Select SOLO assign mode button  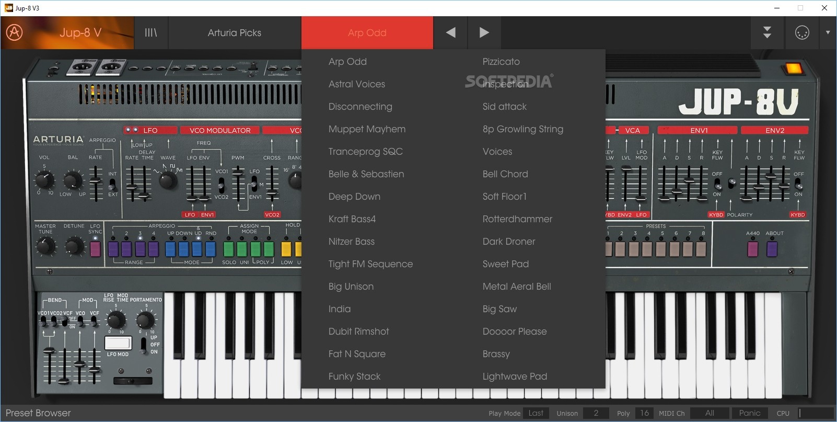229,248
